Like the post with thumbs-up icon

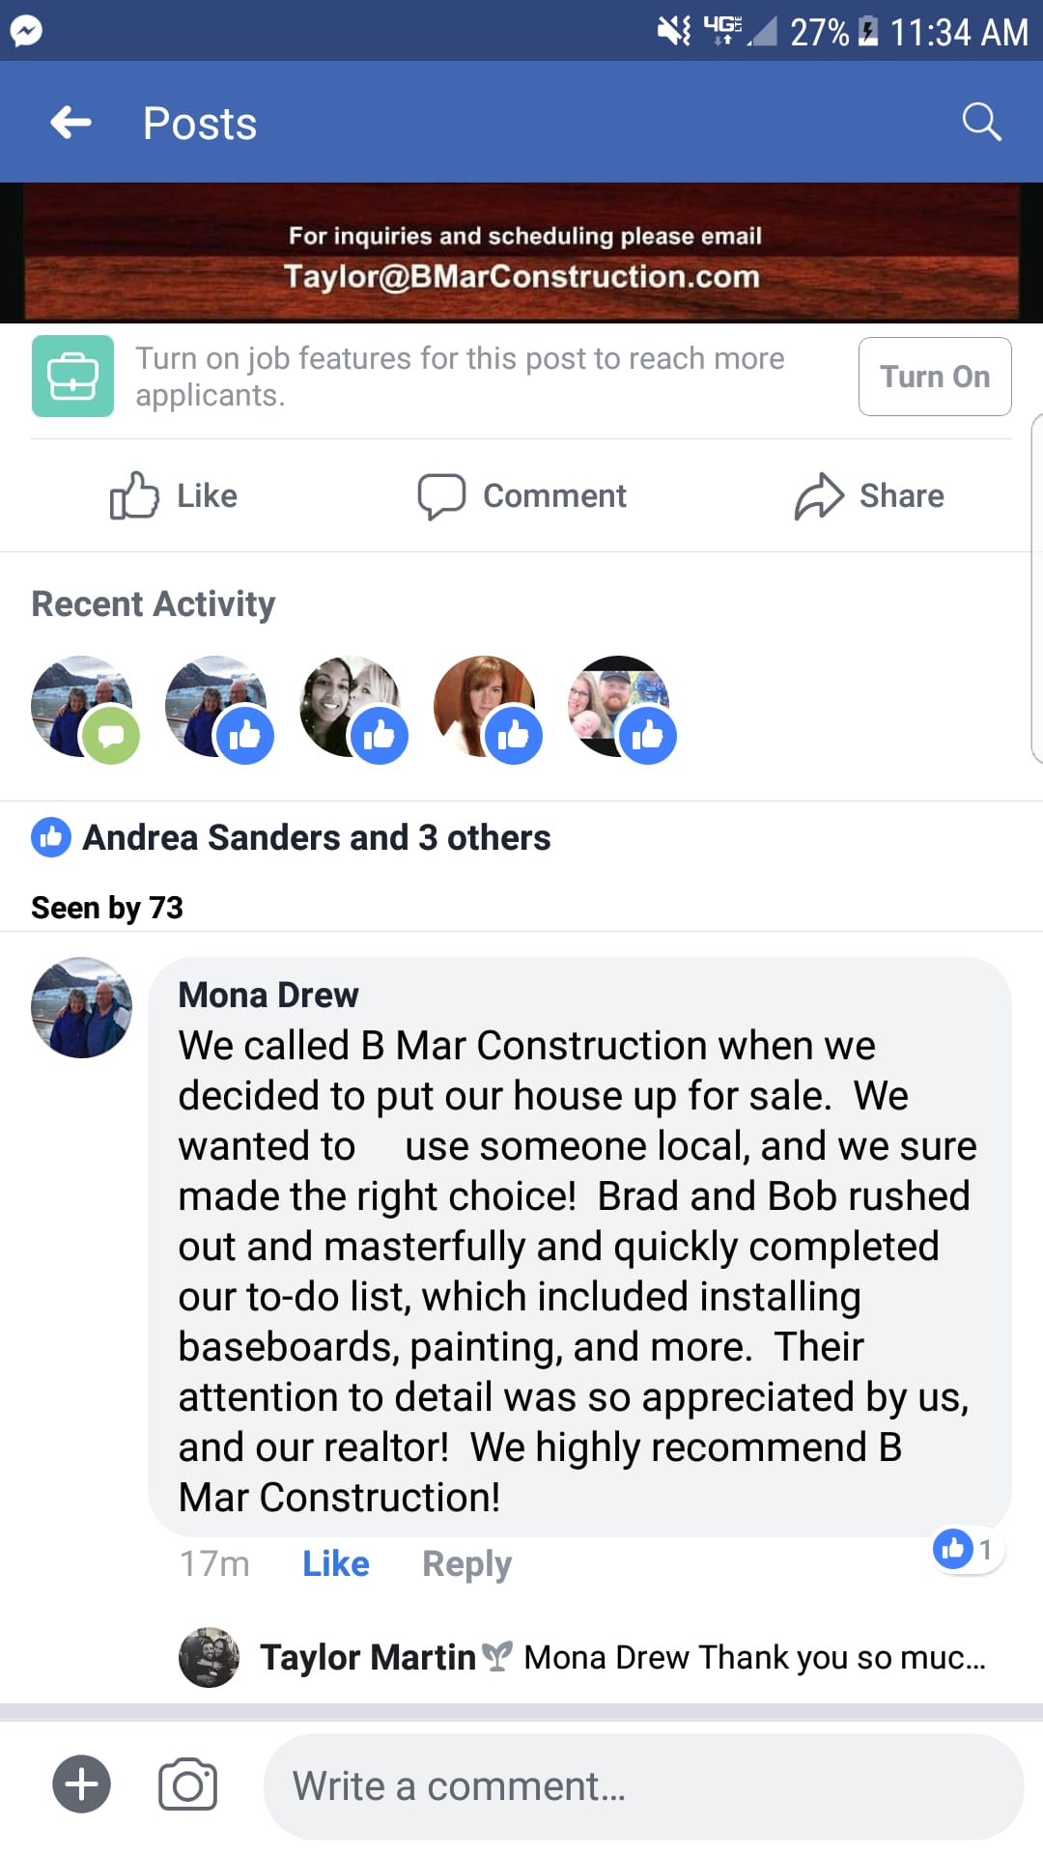pyautogui.click(x=134, y=495)
